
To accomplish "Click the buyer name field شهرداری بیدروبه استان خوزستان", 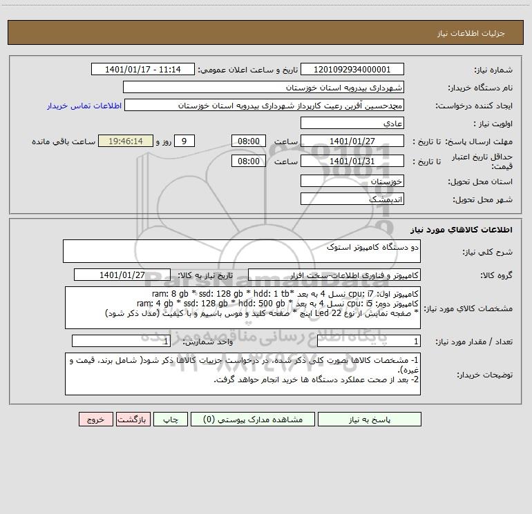I will [x=263, y=88].
